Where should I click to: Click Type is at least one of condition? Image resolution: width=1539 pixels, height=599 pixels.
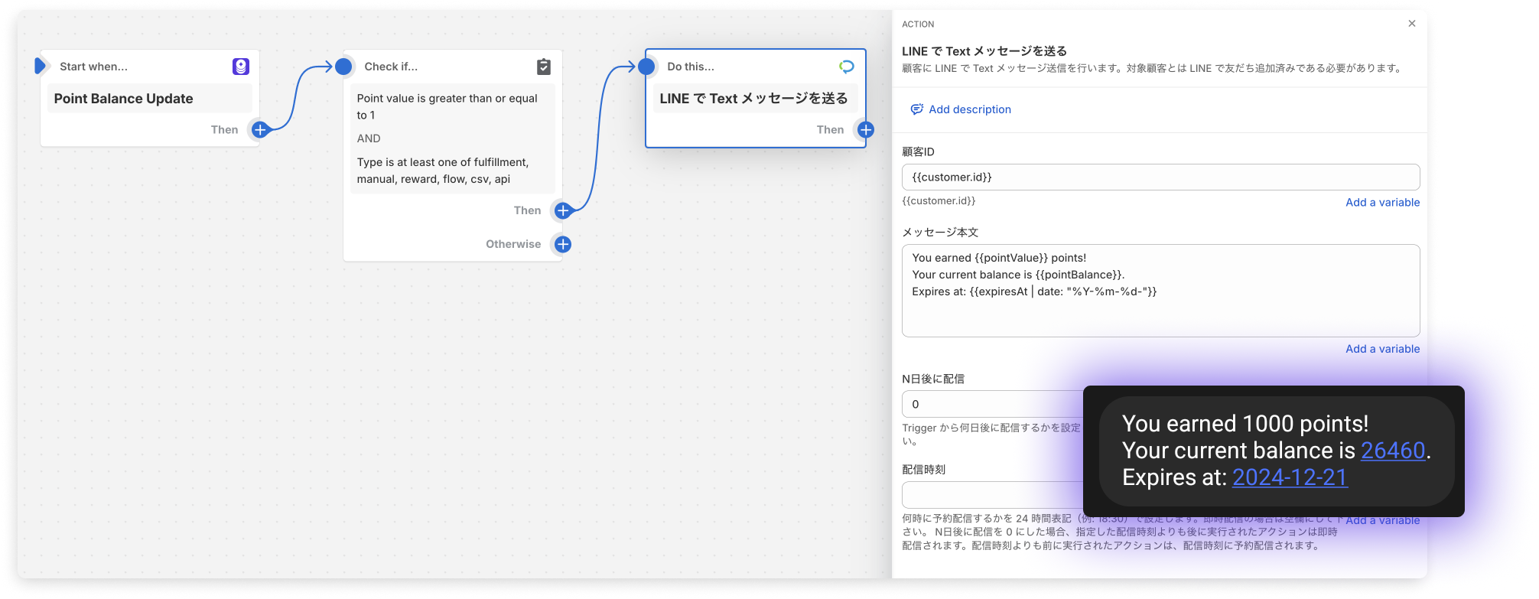(x=443, y=171)
